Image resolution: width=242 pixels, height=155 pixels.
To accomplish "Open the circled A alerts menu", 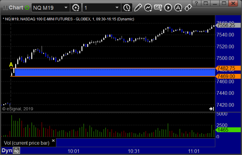I will click(x=178, y=8).
